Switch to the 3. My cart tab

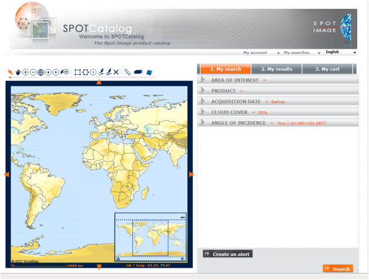click(x=327, y=69)
